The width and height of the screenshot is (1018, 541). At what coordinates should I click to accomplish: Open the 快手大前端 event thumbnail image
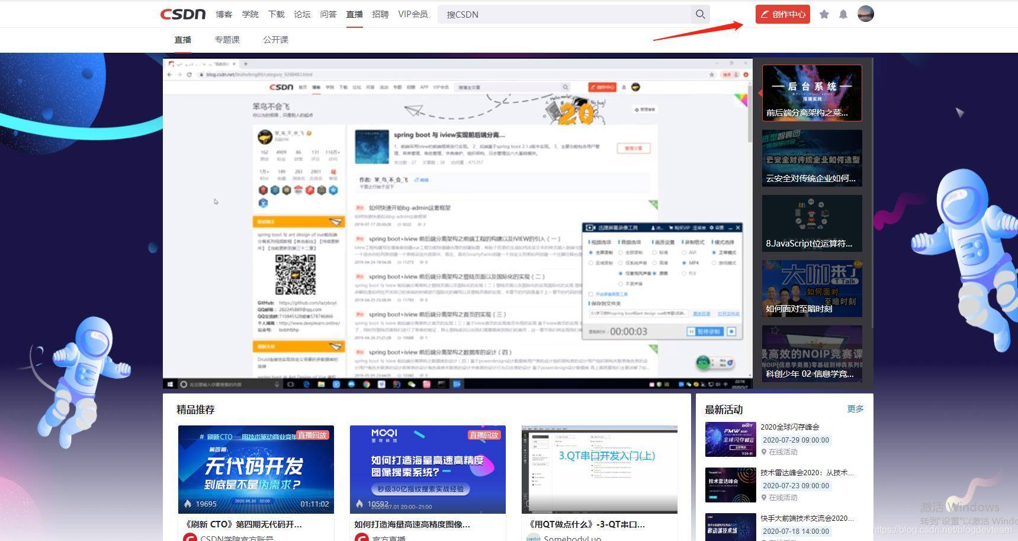pos(730,527)
